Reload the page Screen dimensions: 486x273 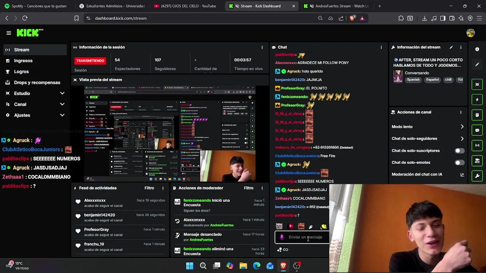[25, 18]
